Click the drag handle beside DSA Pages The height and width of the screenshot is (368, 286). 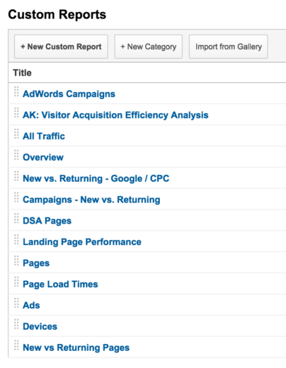pos(16,219)
